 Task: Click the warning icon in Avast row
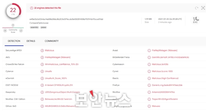click(x=149, y=50)
